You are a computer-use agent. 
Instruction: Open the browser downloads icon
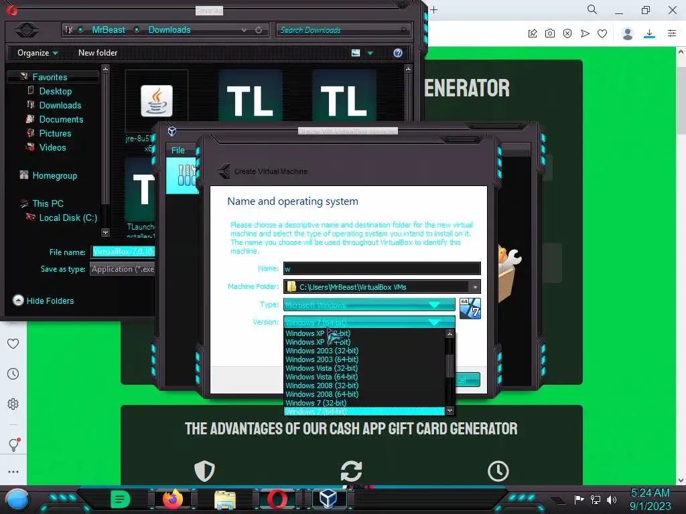click(x=649, y=33)
